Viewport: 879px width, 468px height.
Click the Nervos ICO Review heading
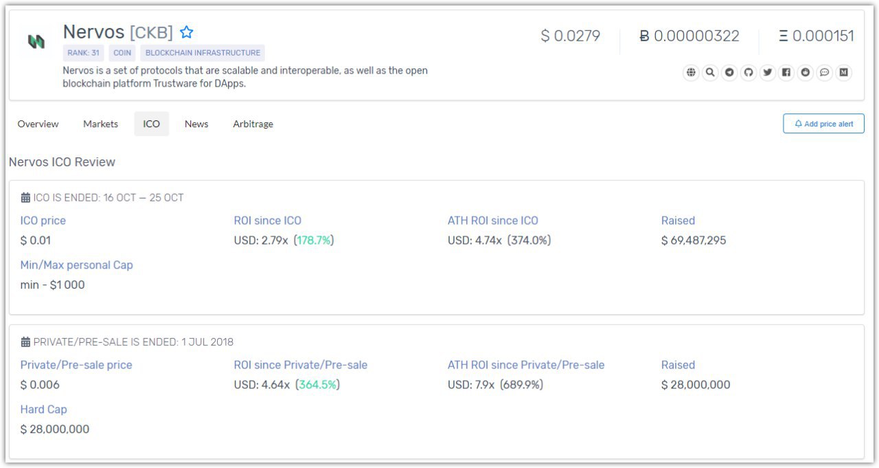pyautogui.click(x=62, y=162)
